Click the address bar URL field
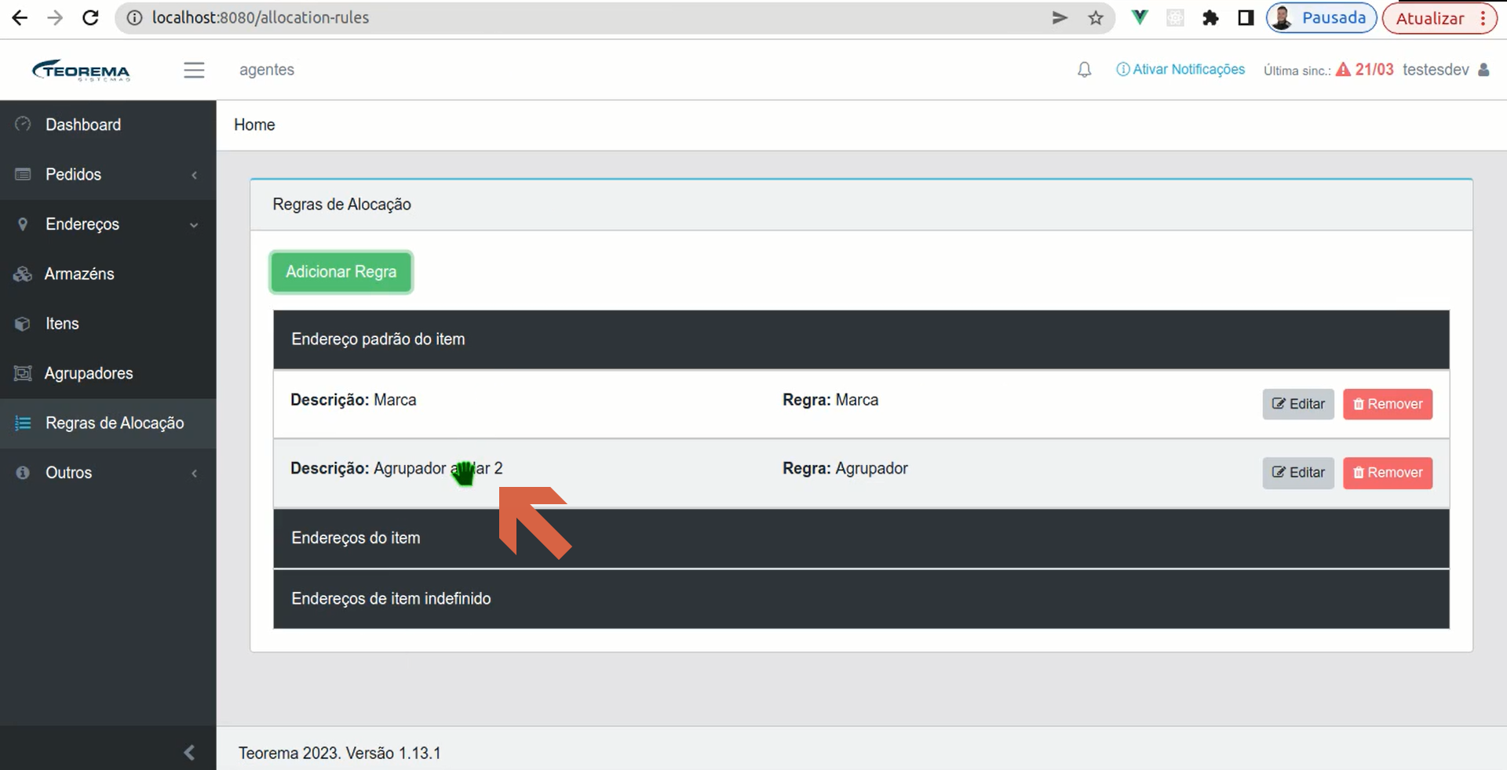 597,17
